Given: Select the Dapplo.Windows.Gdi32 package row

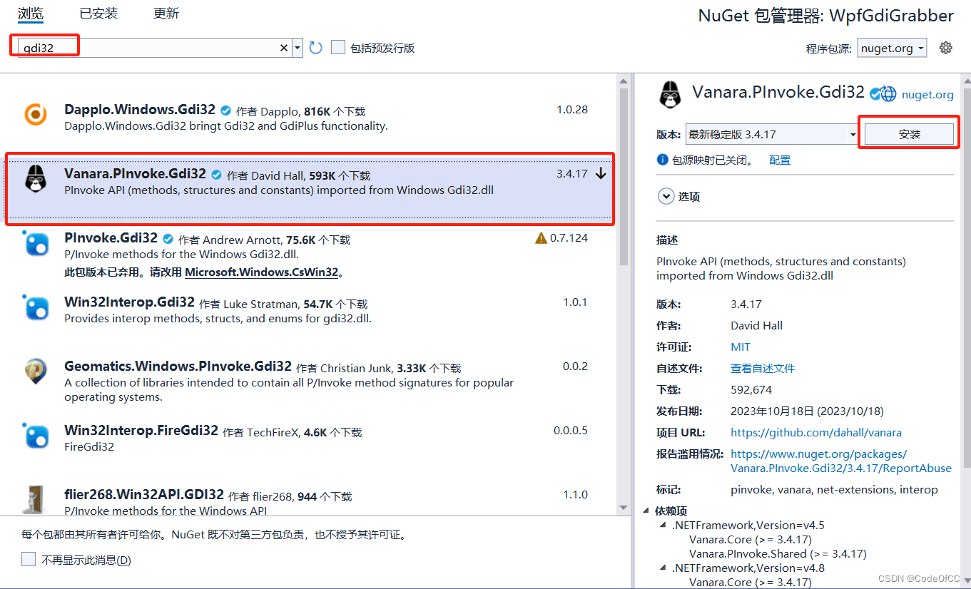Looking at the screenshot, I should click(310, 117).
